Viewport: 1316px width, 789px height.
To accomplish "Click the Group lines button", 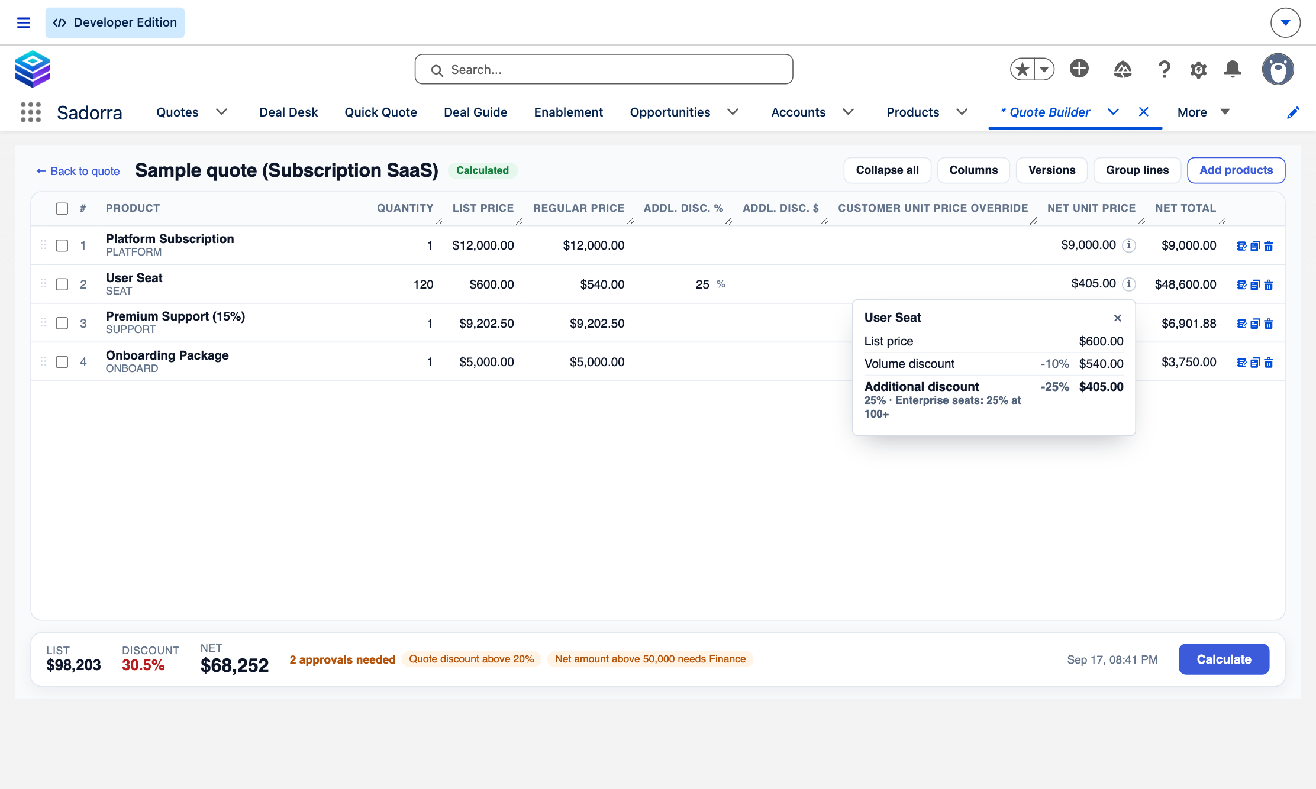I will tap(1137, 170).
